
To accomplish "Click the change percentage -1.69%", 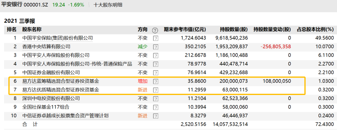I will tap(76, 5).
